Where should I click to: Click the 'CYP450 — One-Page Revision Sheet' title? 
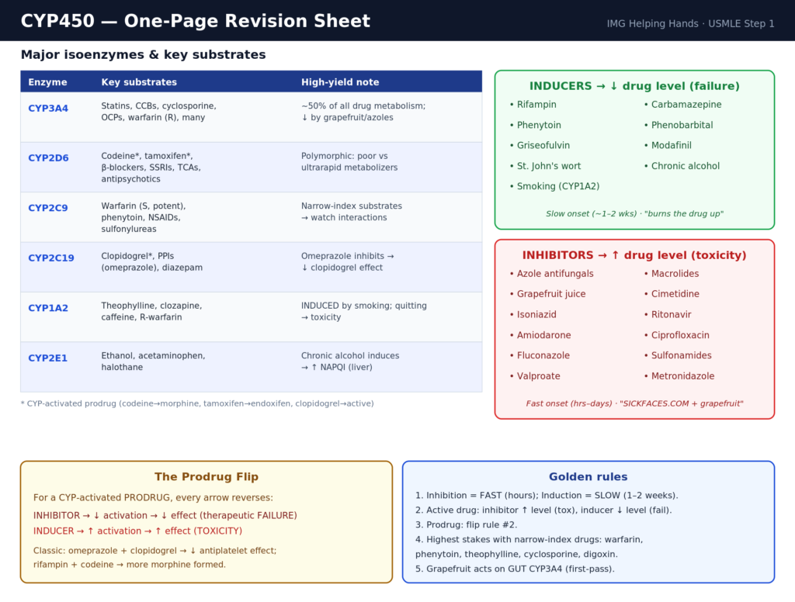click(195, 21)
